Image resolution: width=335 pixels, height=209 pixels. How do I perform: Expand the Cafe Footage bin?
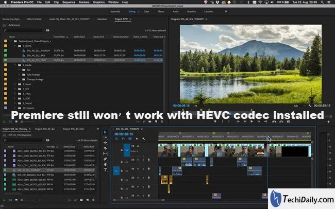[19, 75]
